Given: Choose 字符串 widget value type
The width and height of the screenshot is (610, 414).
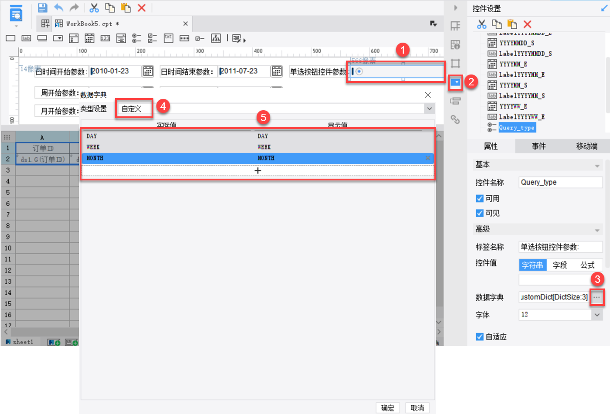Looking at the screenshot, I should (x=532, y=265).
